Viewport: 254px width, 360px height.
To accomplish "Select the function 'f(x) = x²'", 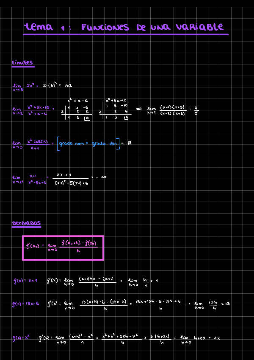I will [x=21, y=338].
